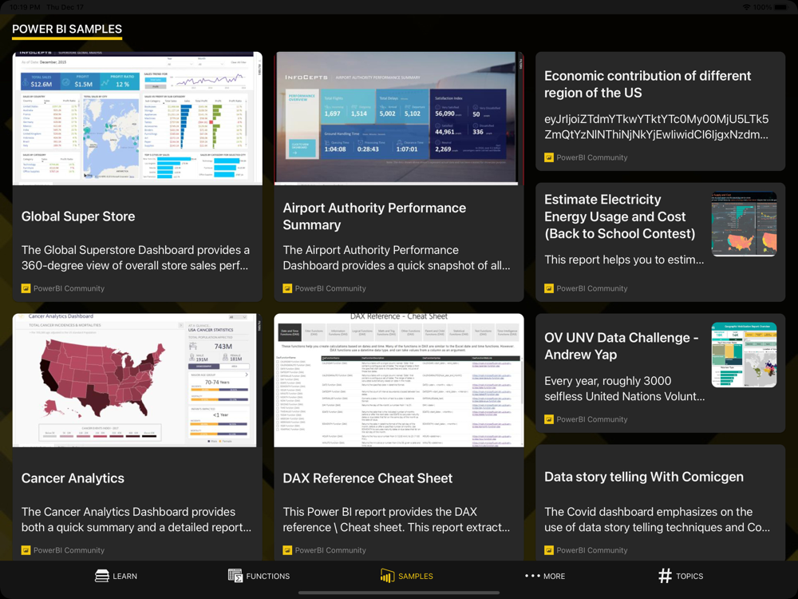The width and height of the screenshot is (798, 599).
Task: Tap the Samples bar chart icon
Action: [x=387, y=576]
